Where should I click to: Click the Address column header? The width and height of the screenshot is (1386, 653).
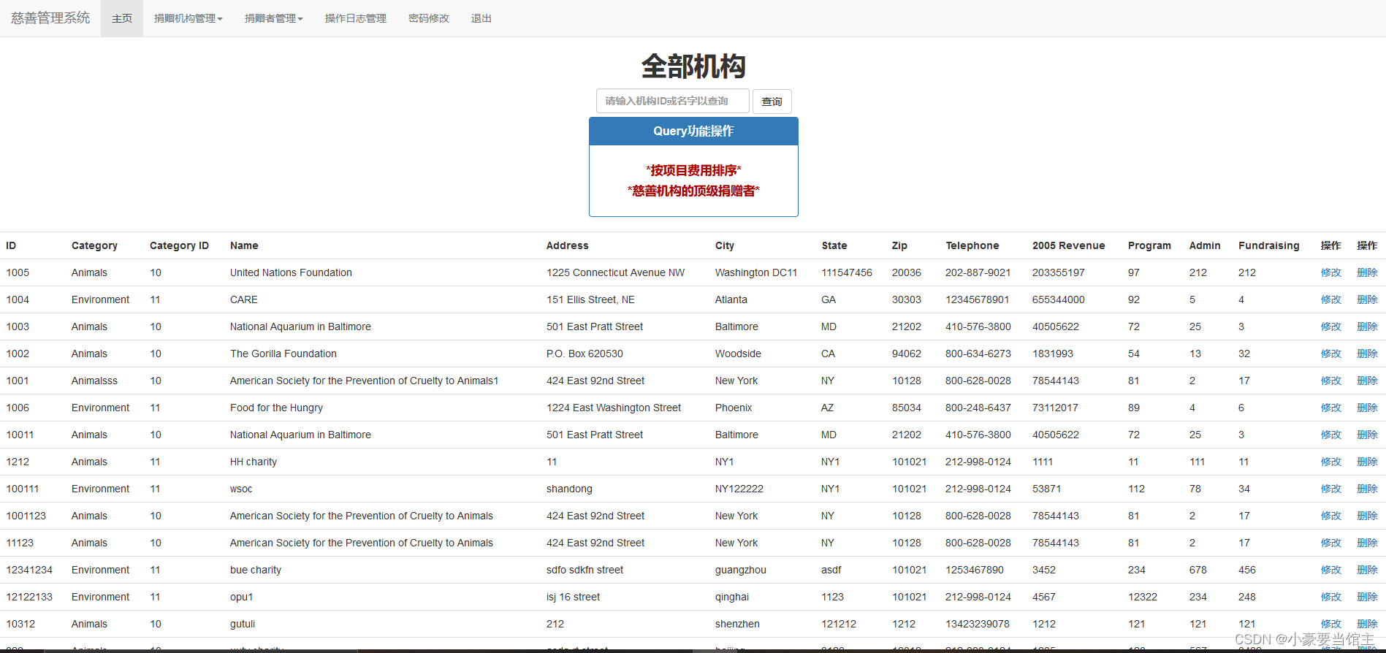pyautogui.click(x=567, y=245)
